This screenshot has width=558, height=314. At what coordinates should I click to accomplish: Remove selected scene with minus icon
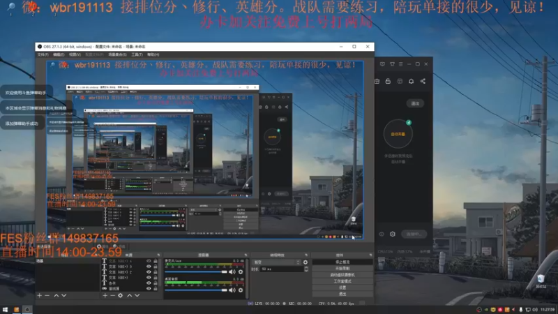click(x=47, y=295)
